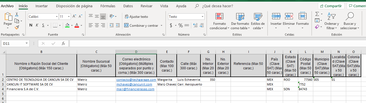The image size is (366, 103).
Task: Click the Compartir button
Action: click(x=331, y=6)
